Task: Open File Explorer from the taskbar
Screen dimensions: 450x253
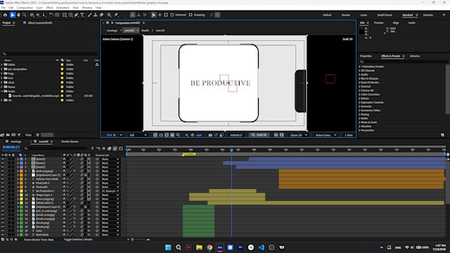Action: [x=199, y=247]
